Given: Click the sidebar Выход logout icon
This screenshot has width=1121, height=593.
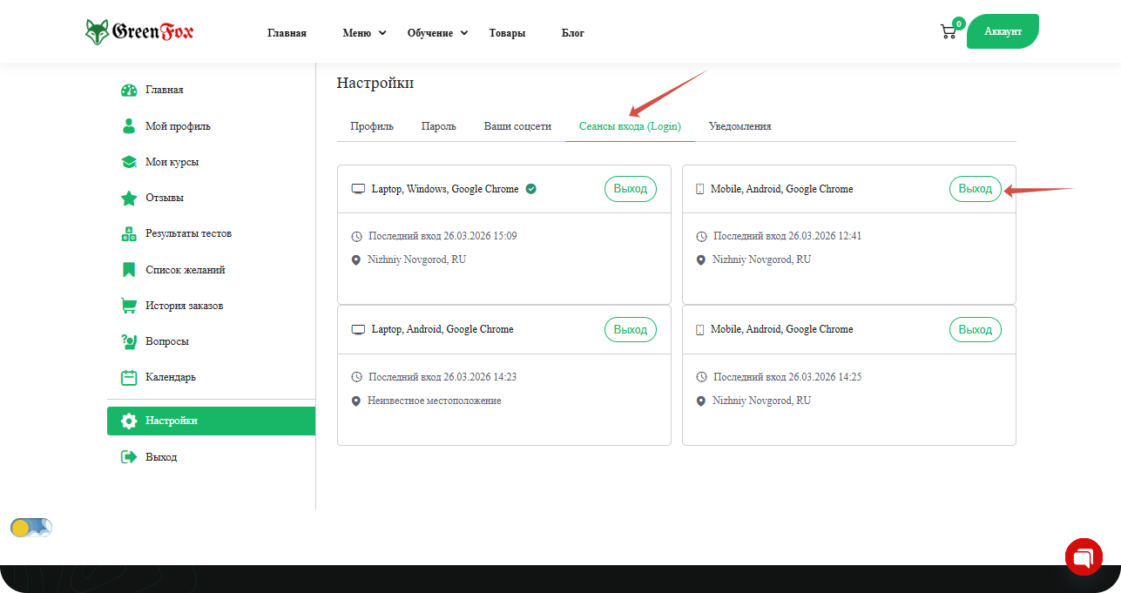Looking at the screenshot, I should click(129, 457).
